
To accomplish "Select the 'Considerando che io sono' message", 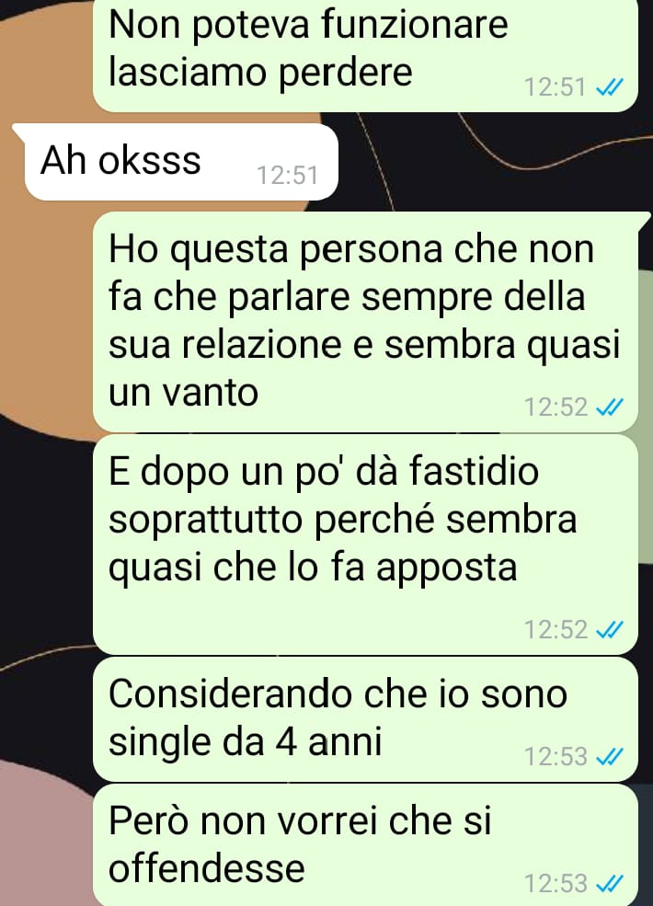I will click(365, 719).
